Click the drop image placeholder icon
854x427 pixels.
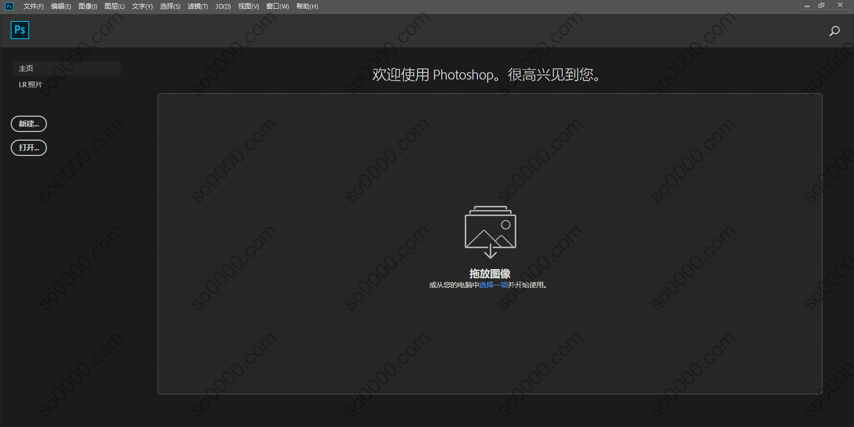490,232
